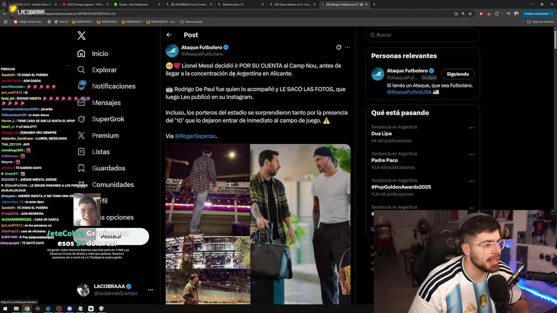Go back with the Post arrow
This screenshot has height=313, width=557.
tap(169, 35)
